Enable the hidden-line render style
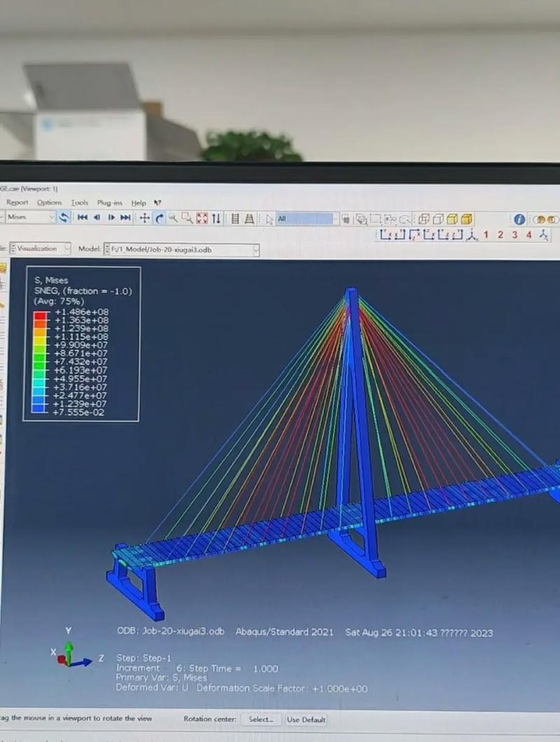This screenshot has height=742, width=560. click(x=437, y=219)
